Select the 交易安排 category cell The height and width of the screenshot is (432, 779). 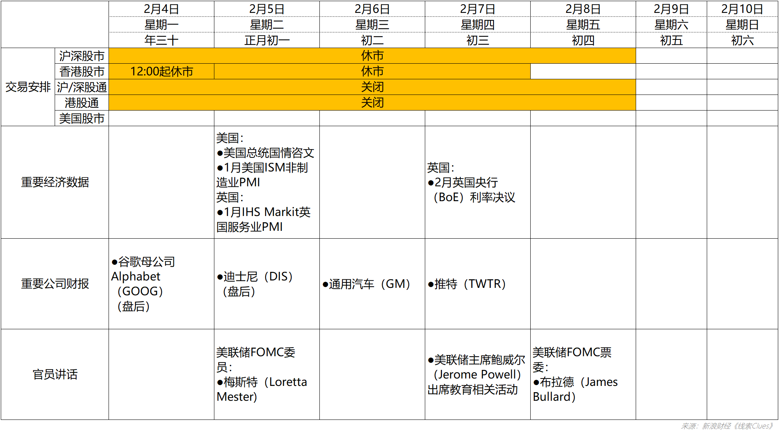[x=28, y=87]
